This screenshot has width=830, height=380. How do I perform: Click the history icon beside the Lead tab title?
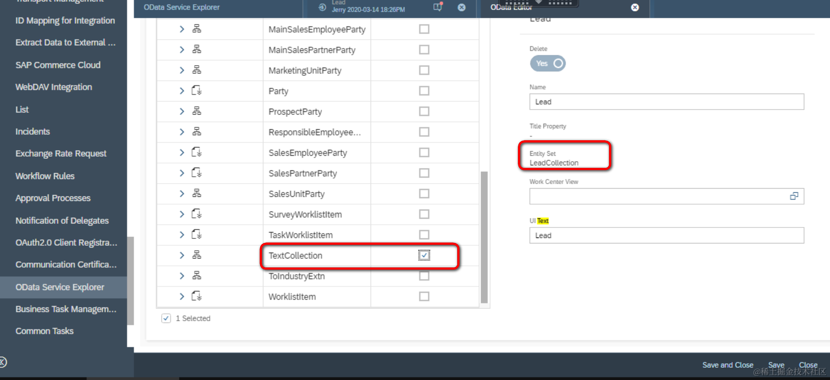pyautogui.click(x=322, y=7)
